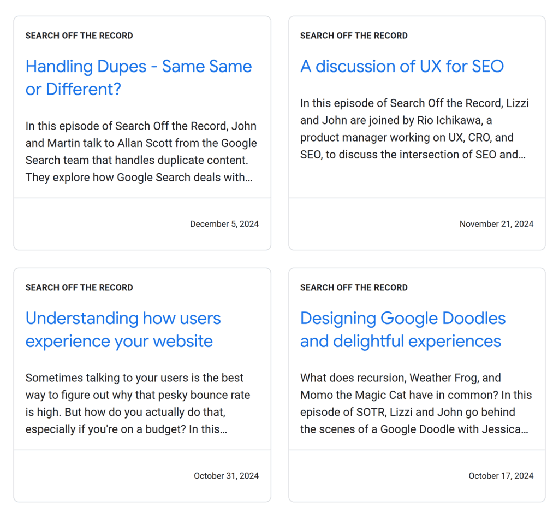Click the November 21, 2024 date
The image size is (559, 518).
pyautogui.click(x=496, y=224)
